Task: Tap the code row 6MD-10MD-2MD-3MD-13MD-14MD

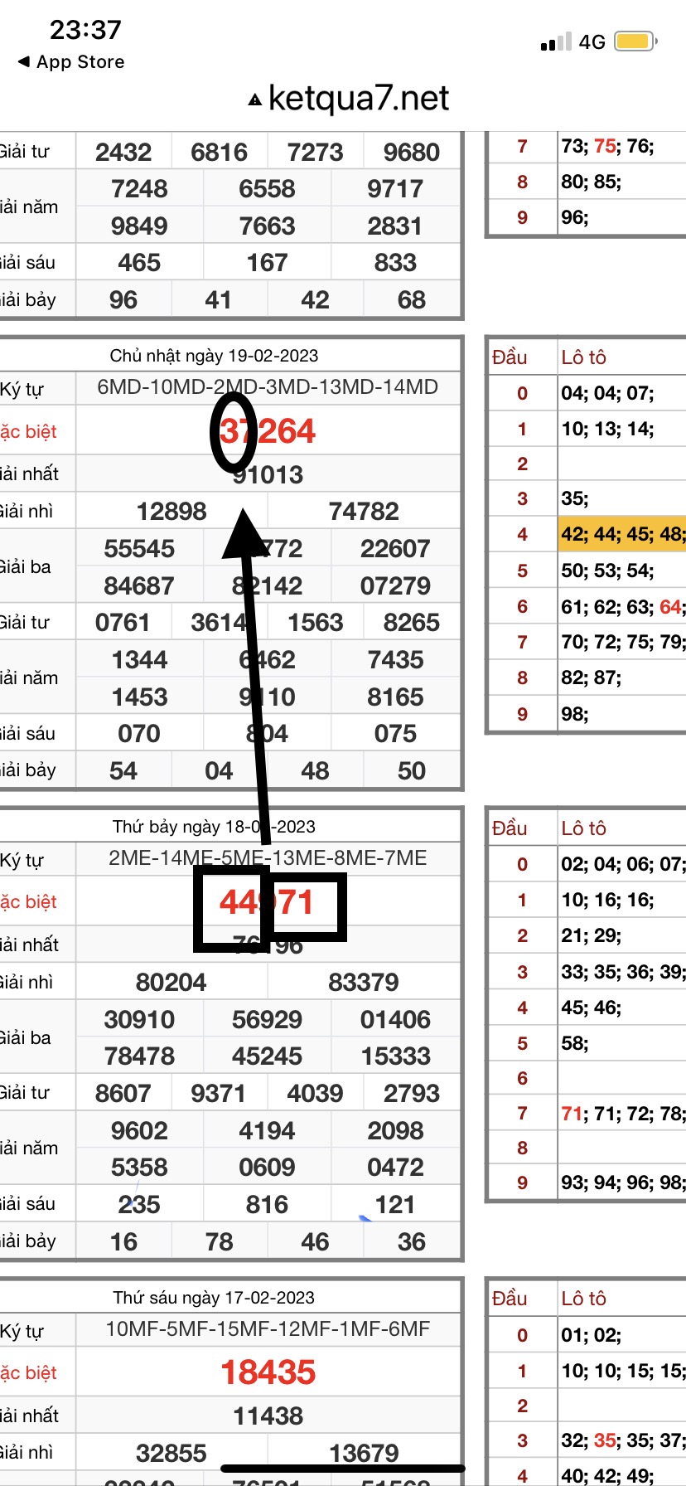Action: [268, 387]
